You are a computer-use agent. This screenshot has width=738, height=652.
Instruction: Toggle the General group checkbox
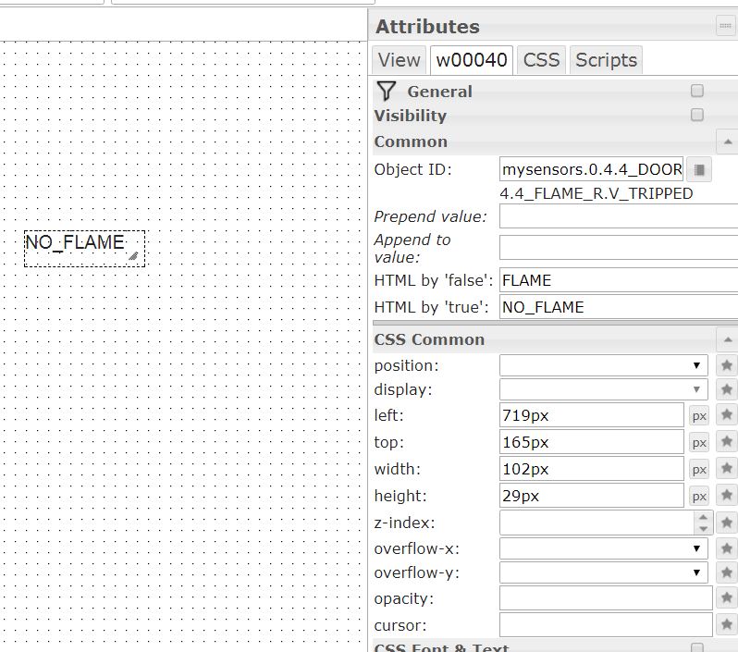tap(697, 91)
